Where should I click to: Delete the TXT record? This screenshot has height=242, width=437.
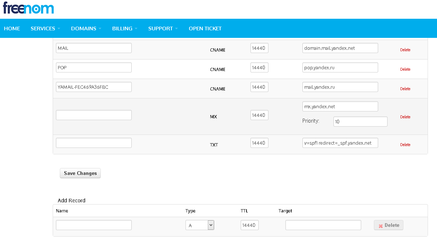(x=405, y=145)
